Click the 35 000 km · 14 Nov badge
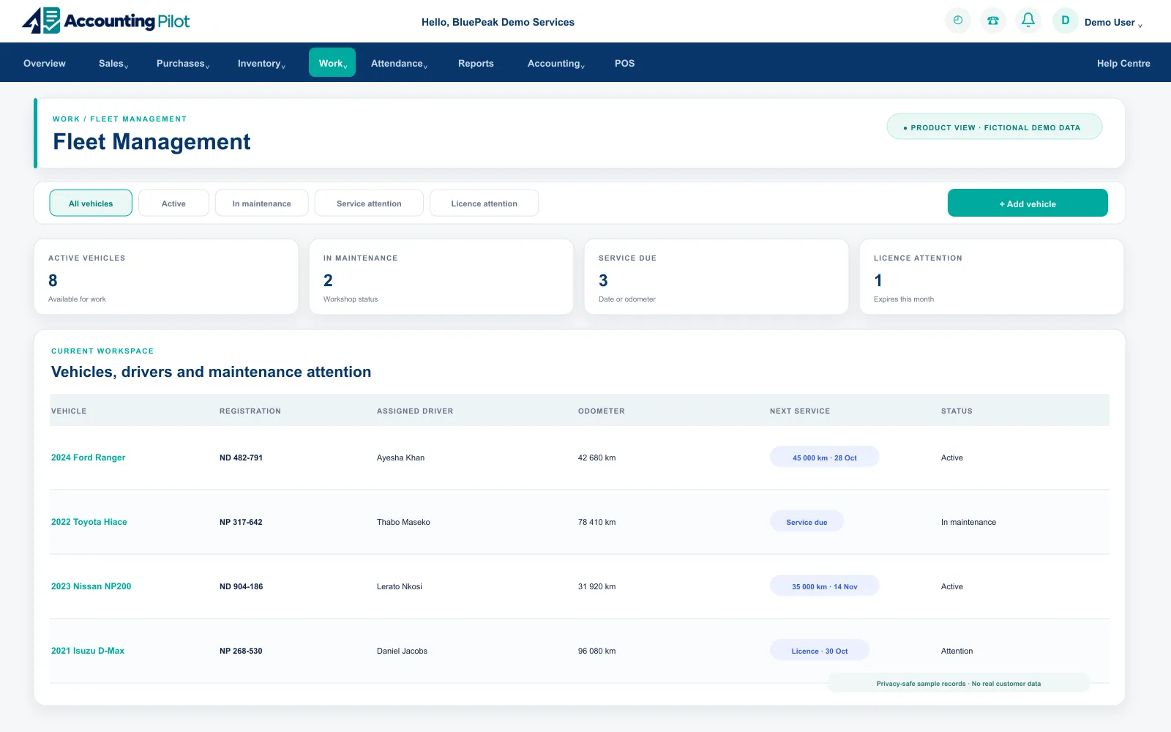This screenshot has height=732, width=1171. (825, 586)
